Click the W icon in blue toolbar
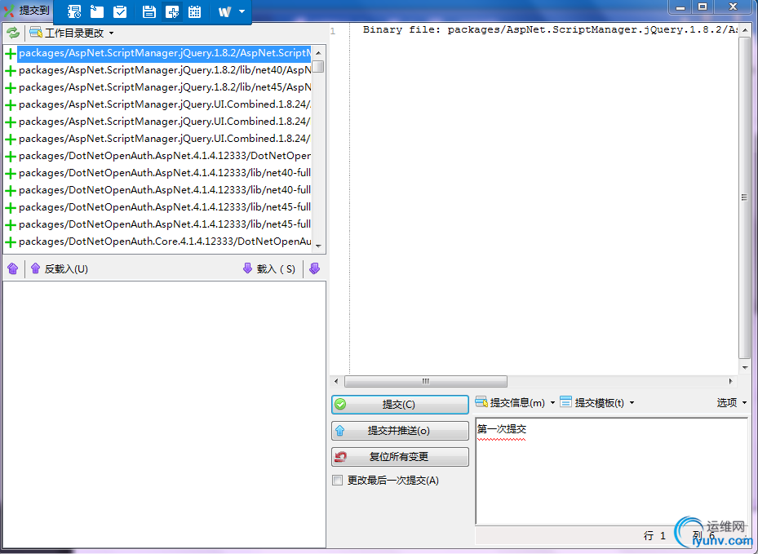The height and width of the screenshot is (554, 758). click(x=225, y=11)
